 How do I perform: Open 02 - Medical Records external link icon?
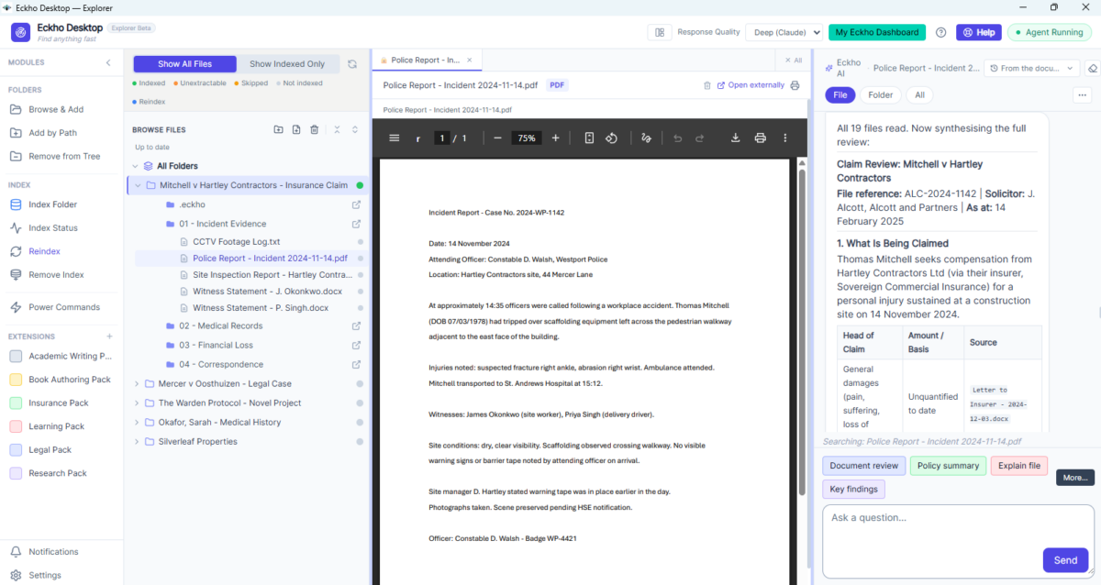click(x=356, y=326)
